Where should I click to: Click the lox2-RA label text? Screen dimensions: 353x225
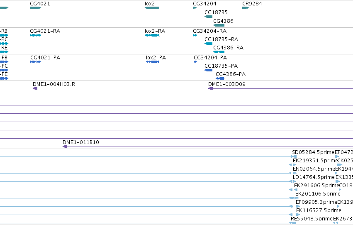point(155,31)
